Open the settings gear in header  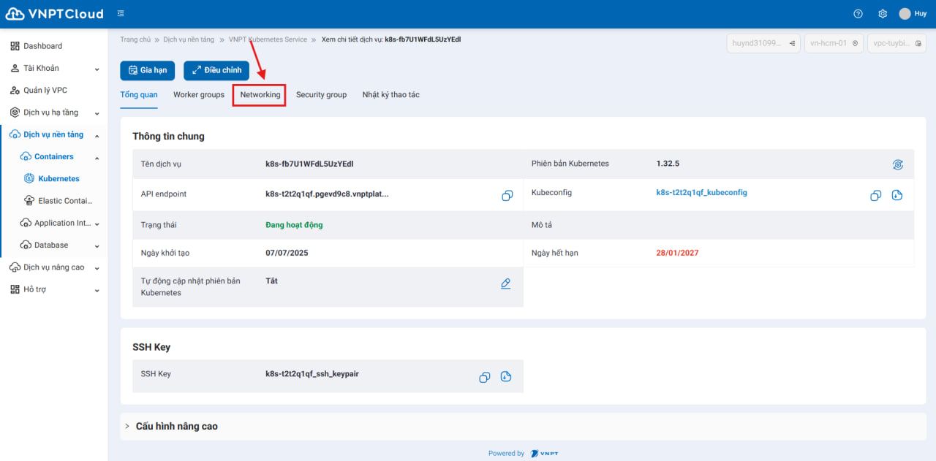coord(883,14)
